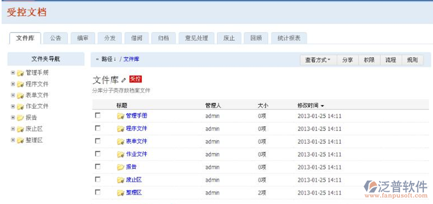Click the collapse arrows icon before 路径
The height and width of the screenshot is (204, 433).
(x=97, y=59)
